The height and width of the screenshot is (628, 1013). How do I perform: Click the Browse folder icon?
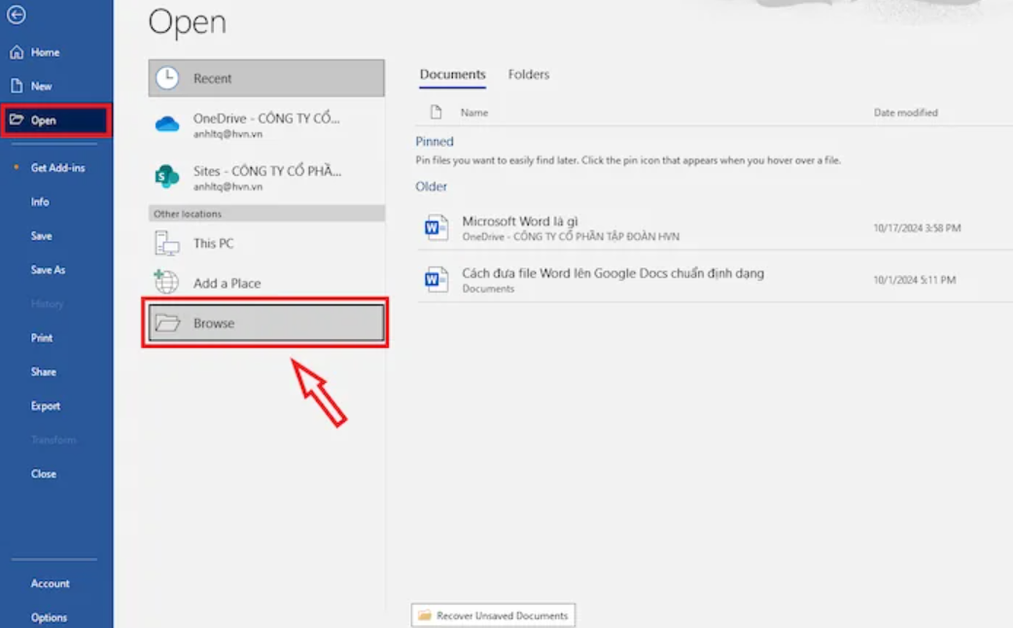168,323
